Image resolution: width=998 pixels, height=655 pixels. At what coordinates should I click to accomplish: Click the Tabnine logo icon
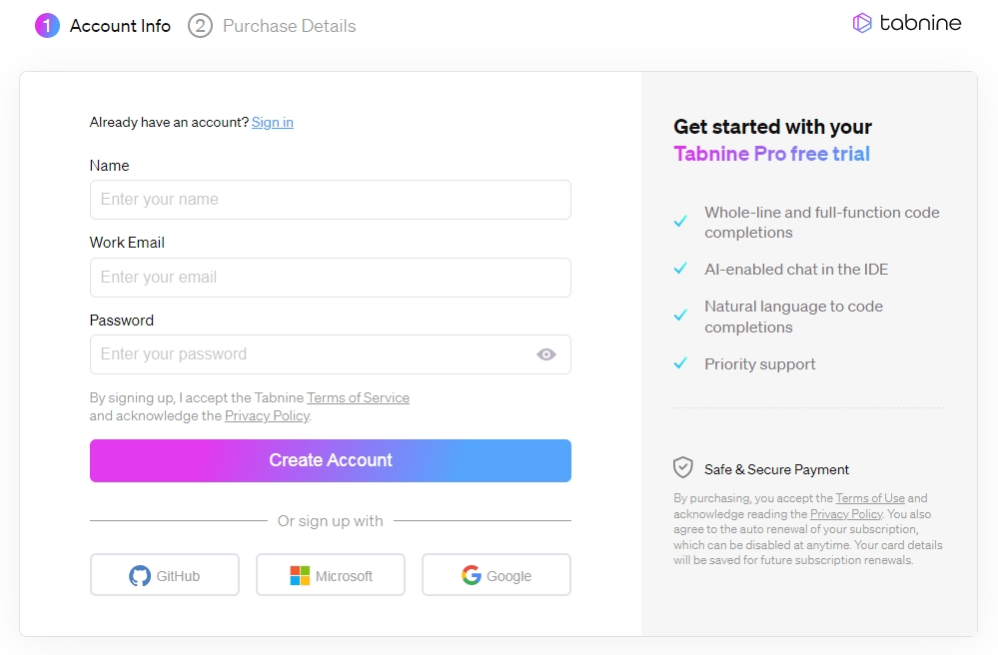point(862,23)
